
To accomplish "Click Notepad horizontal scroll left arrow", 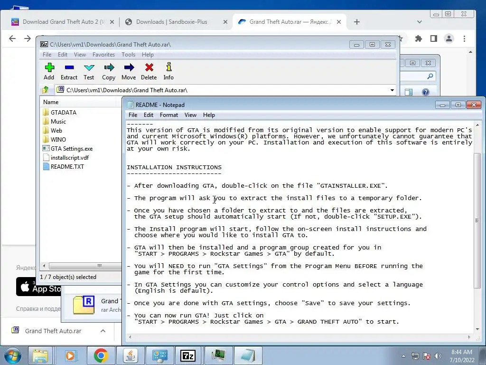I will [x=130, y=337].
